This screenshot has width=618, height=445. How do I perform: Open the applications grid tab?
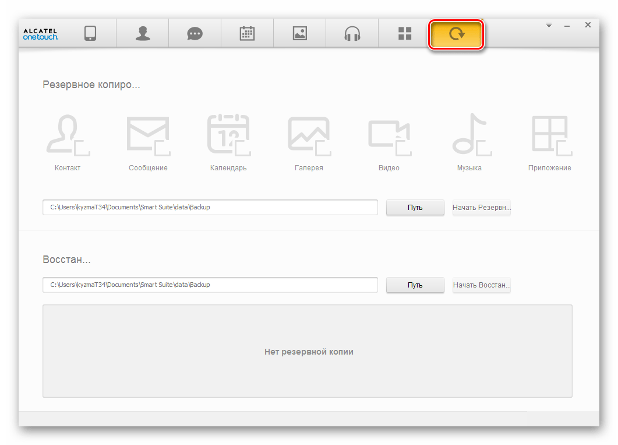[x=405, y=33]
